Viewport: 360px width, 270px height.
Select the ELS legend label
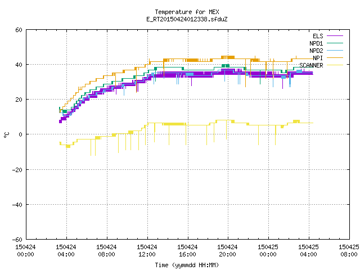tap(318, 36)
